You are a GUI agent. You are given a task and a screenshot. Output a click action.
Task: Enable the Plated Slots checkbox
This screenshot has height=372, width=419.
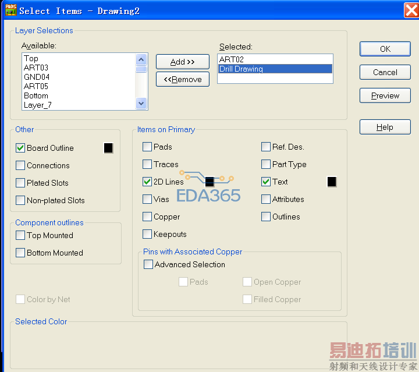click(x=20, y=183)
